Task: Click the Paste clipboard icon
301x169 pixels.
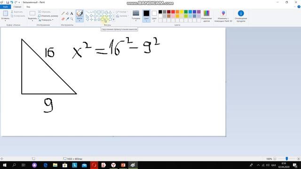Action: point(5,14)
